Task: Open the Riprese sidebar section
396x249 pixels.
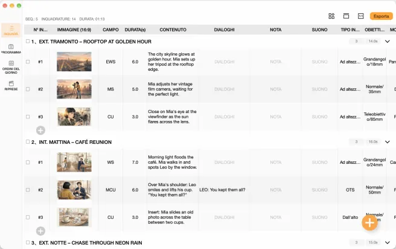Action: click(11, 86)
